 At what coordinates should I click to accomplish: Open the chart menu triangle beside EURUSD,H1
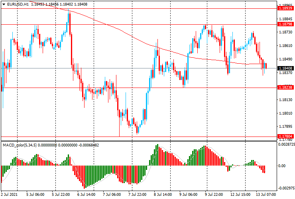[x=4, y=4]
